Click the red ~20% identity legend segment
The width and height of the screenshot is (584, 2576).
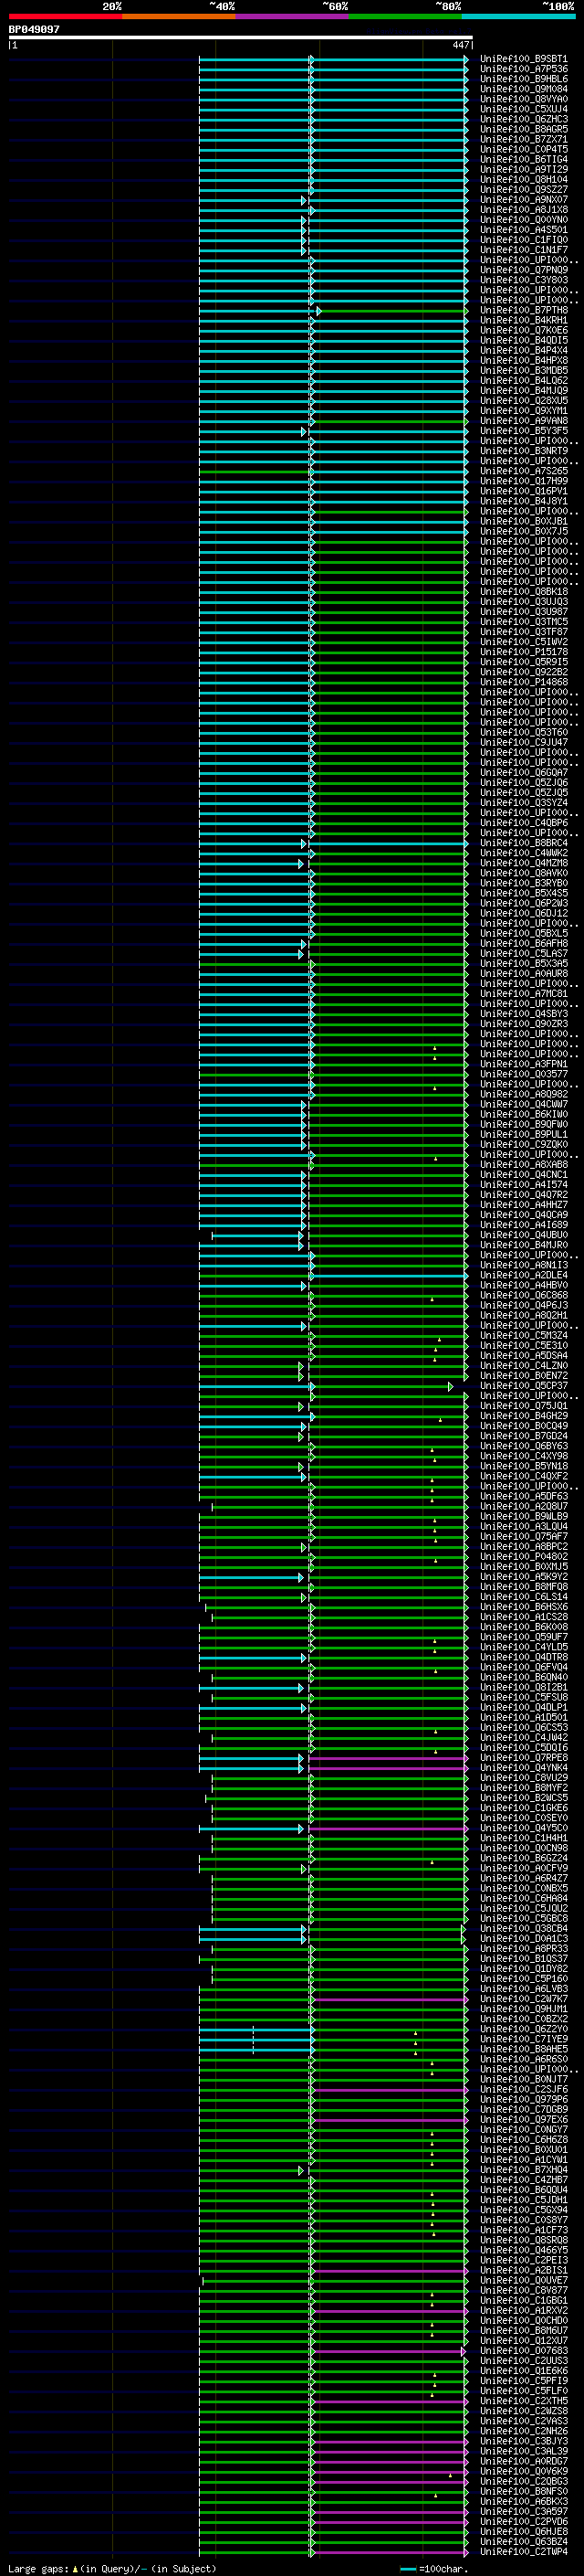(x=65, y=16)
